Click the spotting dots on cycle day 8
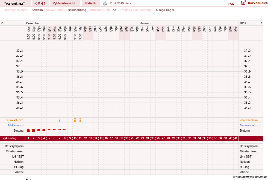 pyautogui.click(x=64, y=129)
